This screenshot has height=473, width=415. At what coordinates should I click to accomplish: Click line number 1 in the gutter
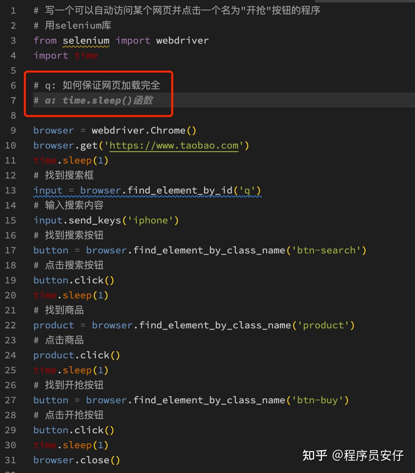tap(13, 10)
